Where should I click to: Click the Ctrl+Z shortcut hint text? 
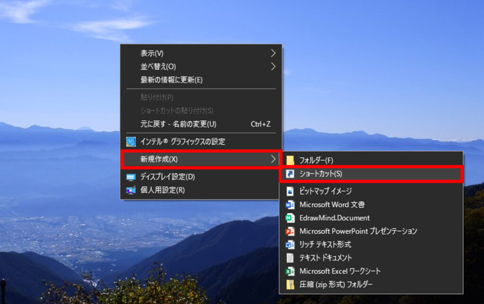260,124
